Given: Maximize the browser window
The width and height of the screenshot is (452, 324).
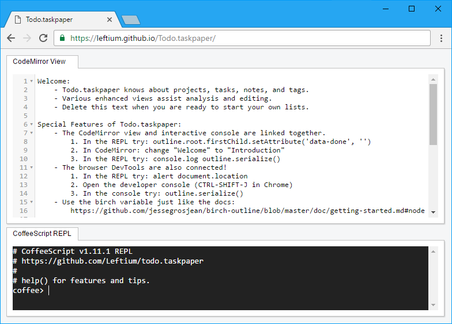Looking at the screenshot, I should [x=412, y=9].
